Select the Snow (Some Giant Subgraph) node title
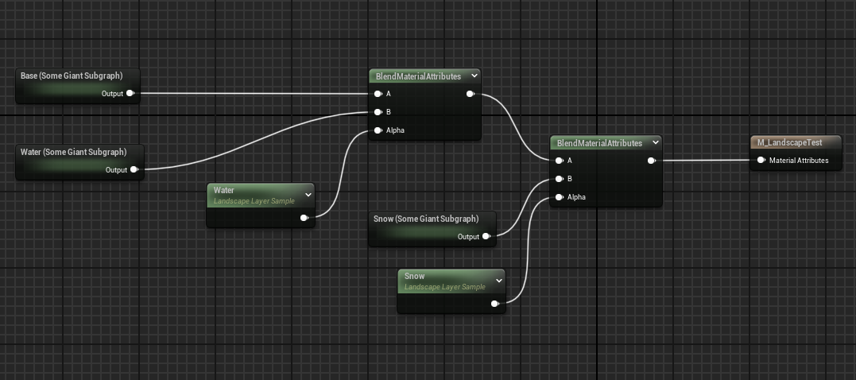 [x=425, y=219]
